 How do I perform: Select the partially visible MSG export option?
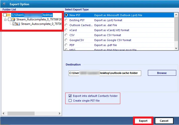tap(66, 50)
